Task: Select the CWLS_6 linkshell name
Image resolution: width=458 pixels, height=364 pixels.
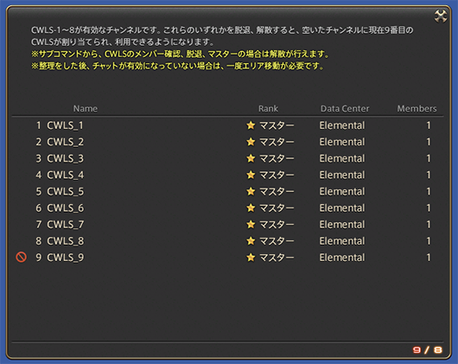Action: [66, 208]
